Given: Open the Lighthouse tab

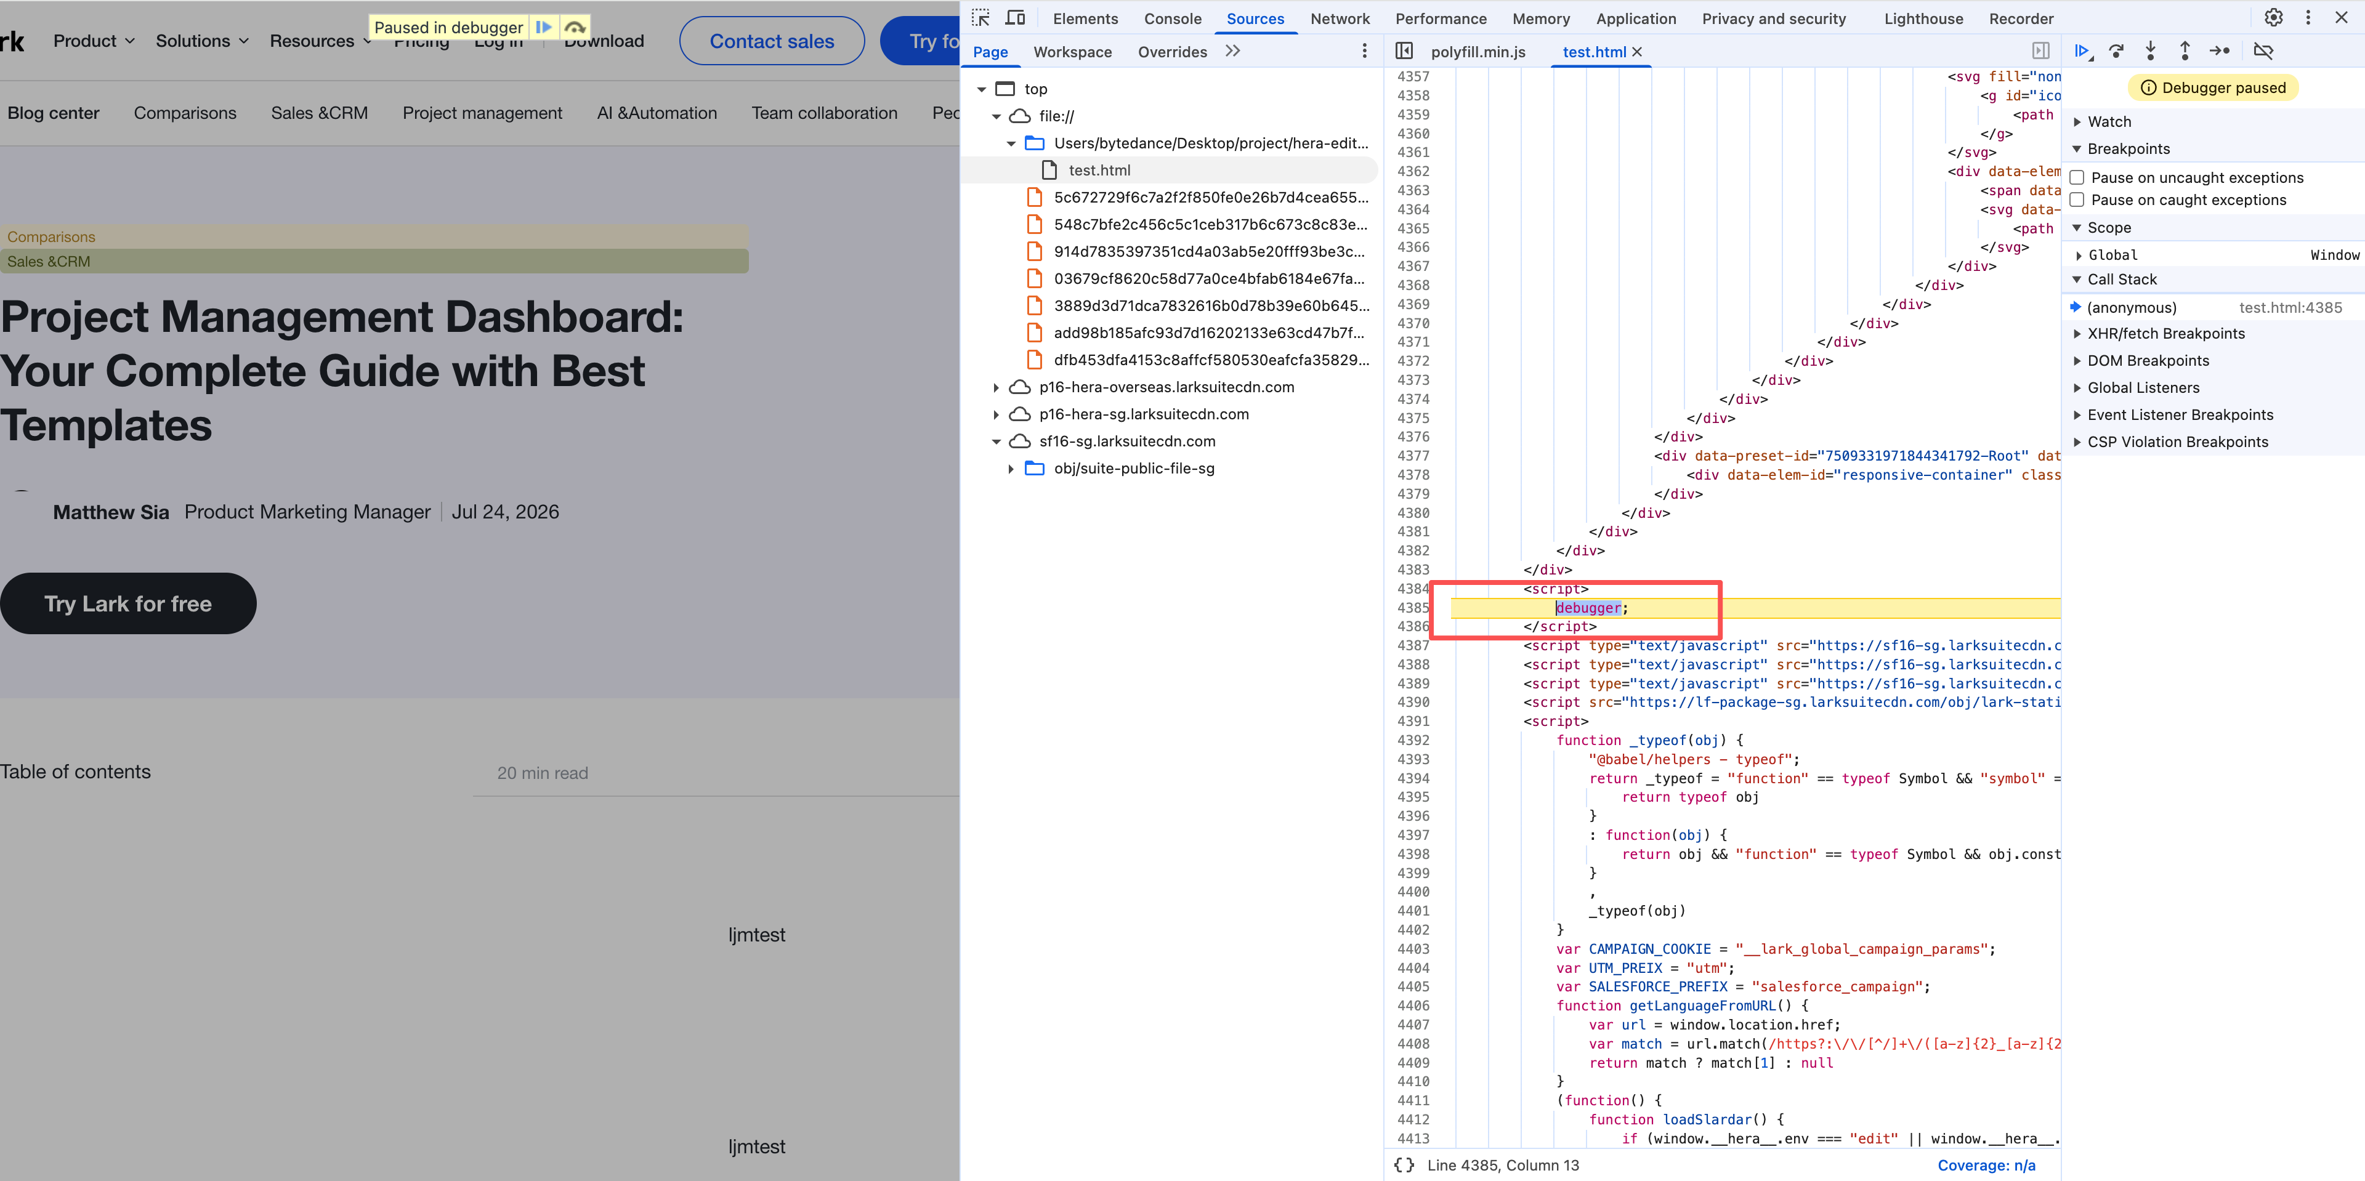Looking at the screenshot, I should (x=1923, y=18).
